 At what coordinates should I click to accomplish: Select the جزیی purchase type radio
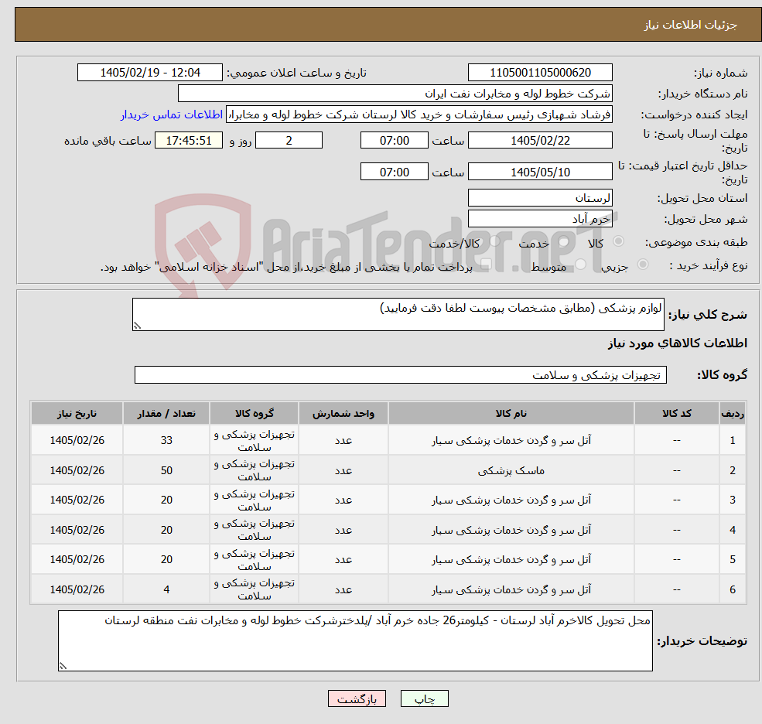tap(642, 265)
